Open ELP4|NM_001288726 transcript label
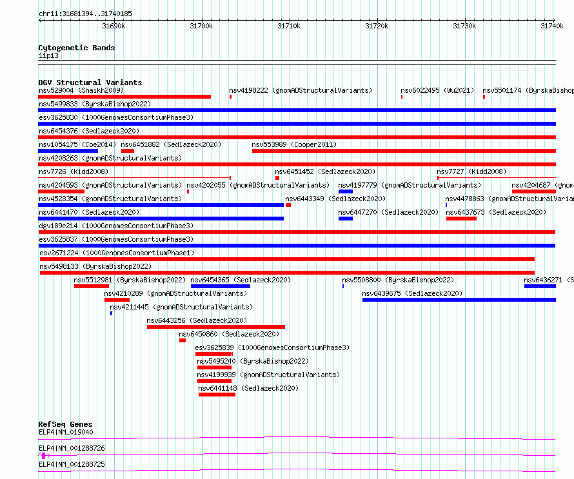The height and width of the screenshot is (479, 574). coord(72,448)
